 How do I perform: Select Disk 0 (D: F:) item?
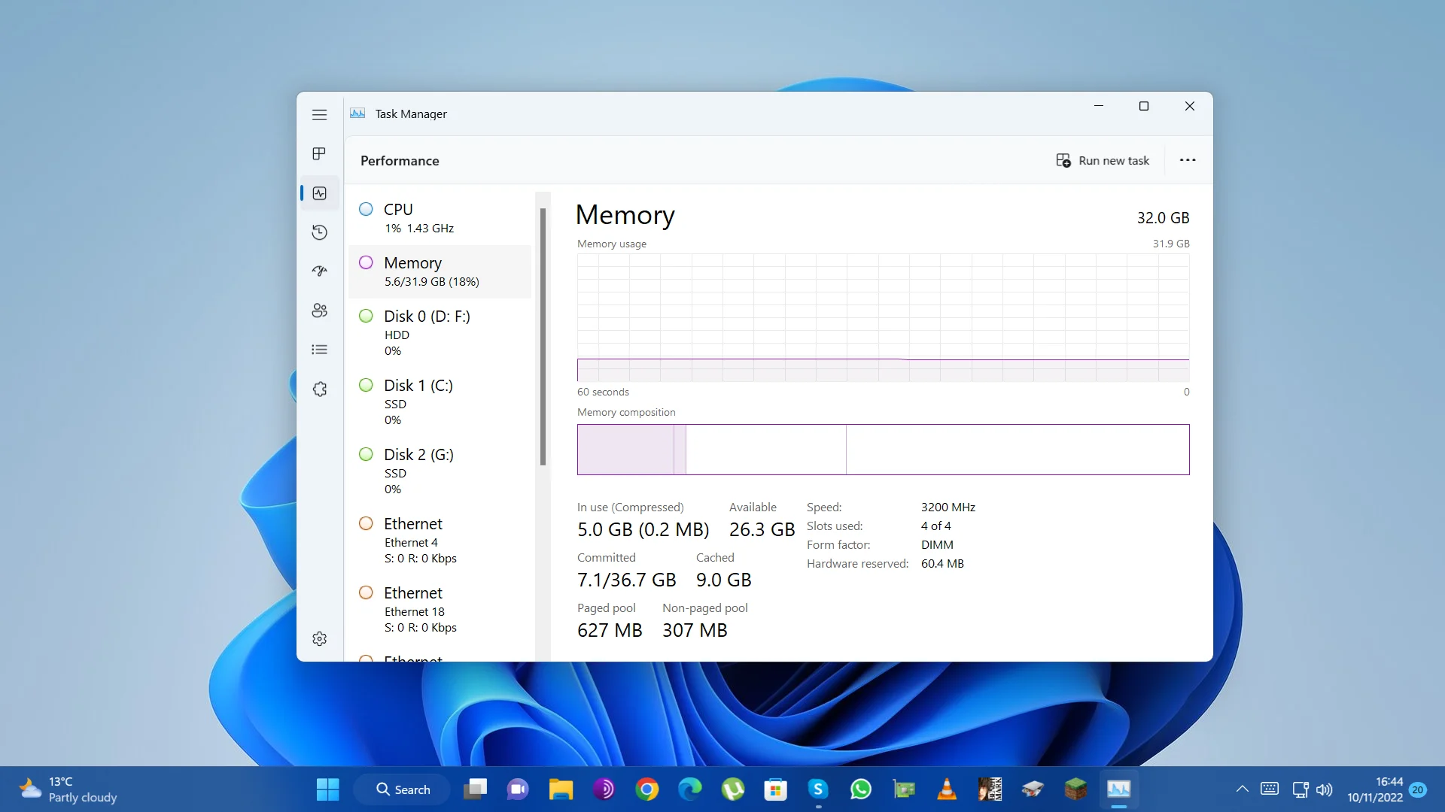440,333
